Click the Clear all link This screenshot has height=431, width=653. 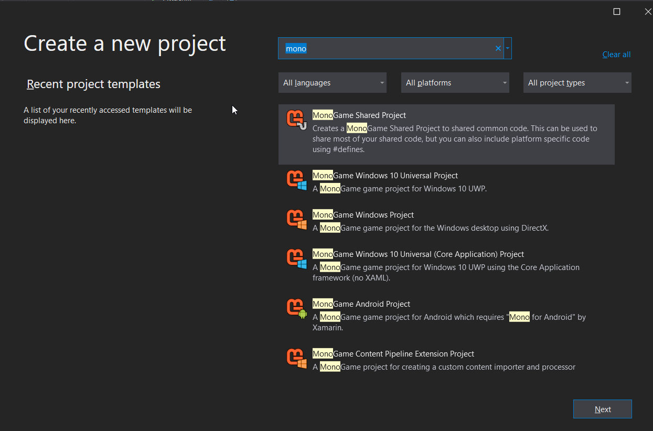(616, 55)
